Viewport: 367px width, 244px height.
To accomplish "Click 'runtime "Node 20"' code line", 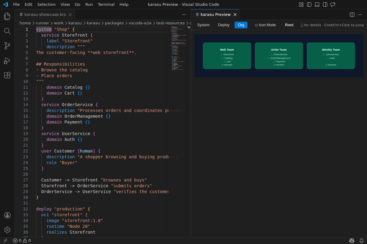I will click(x=68, y=226).
